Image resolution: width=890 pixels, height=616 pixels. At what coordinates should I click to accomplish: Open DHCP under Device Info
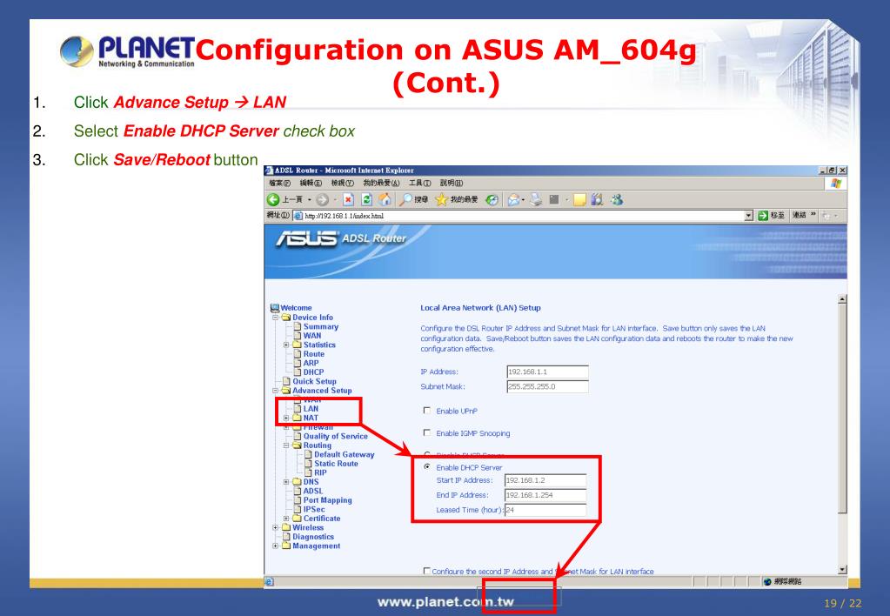pos(313,372)
